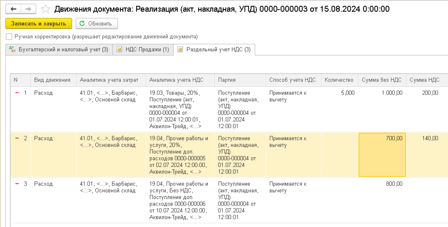
Task: Click Сумма без НДС column header
Action: [382, 80]
